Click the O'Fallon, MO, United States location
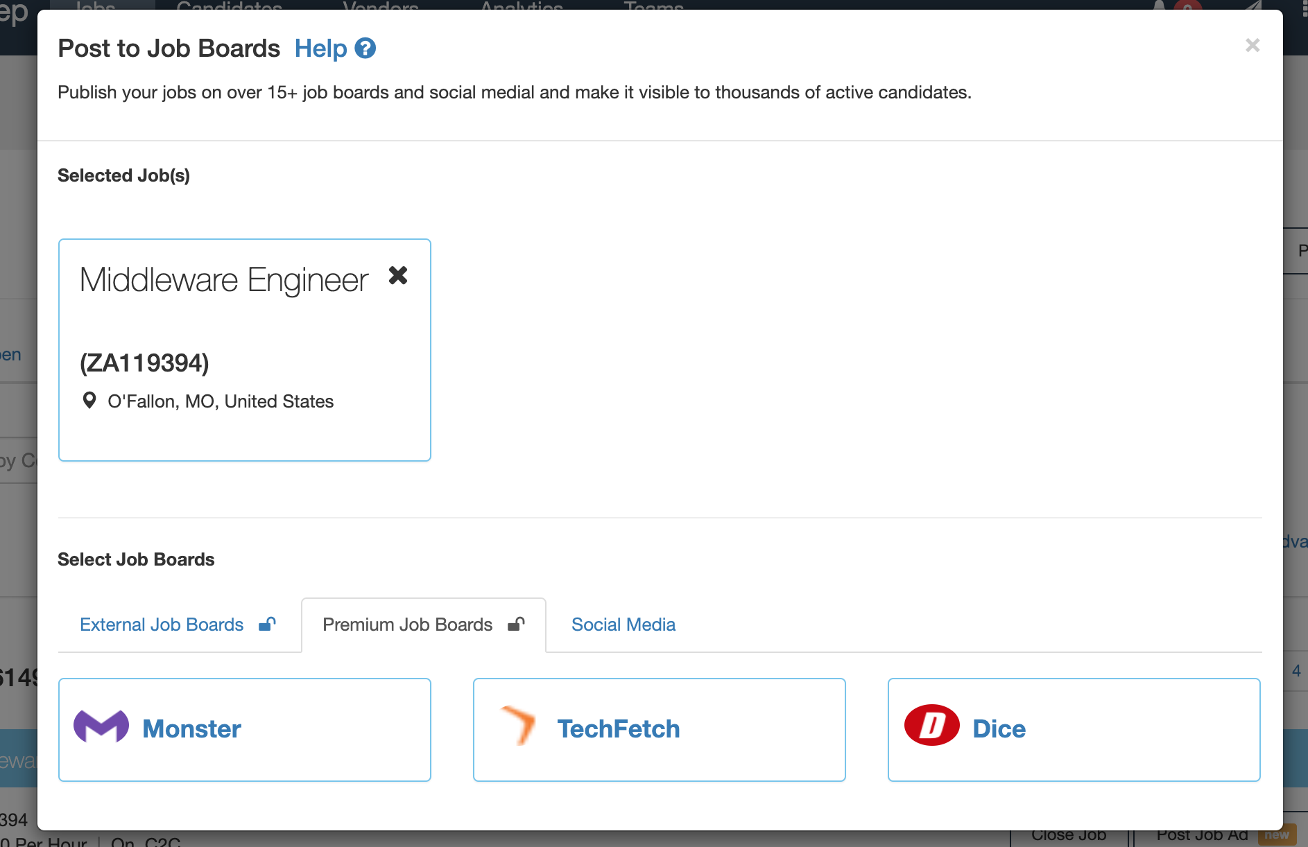The width and height of the screenshot is (1308, 847). (221, 401)
